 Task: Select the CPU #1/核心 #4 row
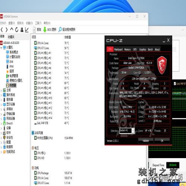click(51, 68)
